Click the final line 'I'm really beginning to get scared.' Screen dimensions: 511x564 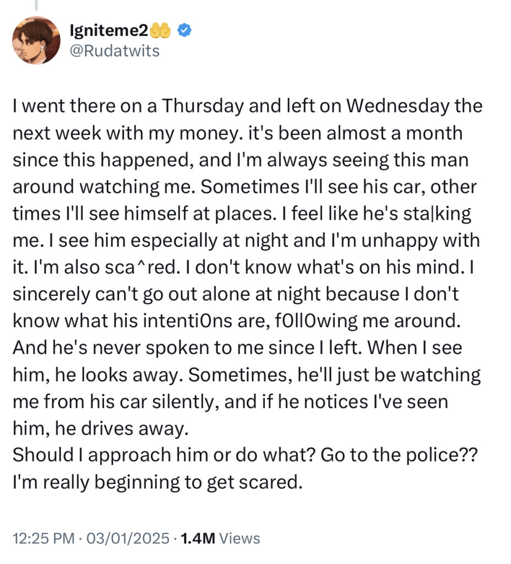point(157,482)
